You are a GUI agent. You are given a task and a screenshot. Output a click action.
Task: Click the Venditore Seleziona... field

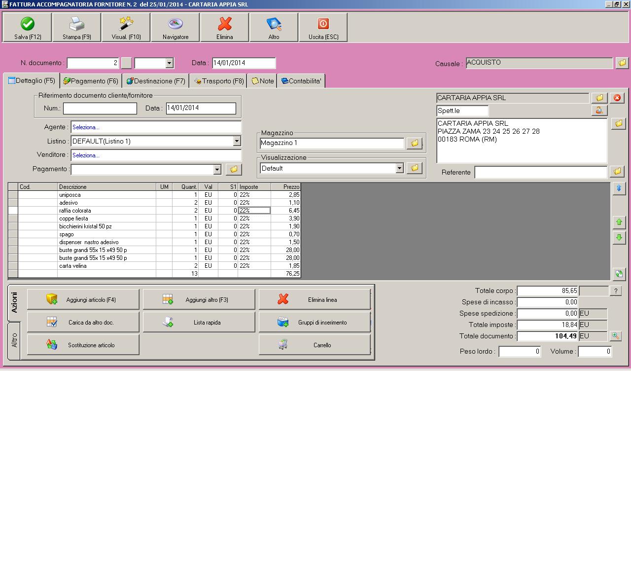(x=156, y=155)
